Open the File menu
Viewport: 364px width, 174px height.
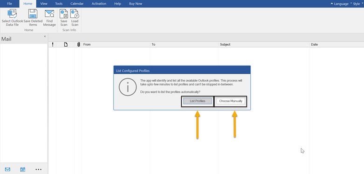[x=9, y=4]
